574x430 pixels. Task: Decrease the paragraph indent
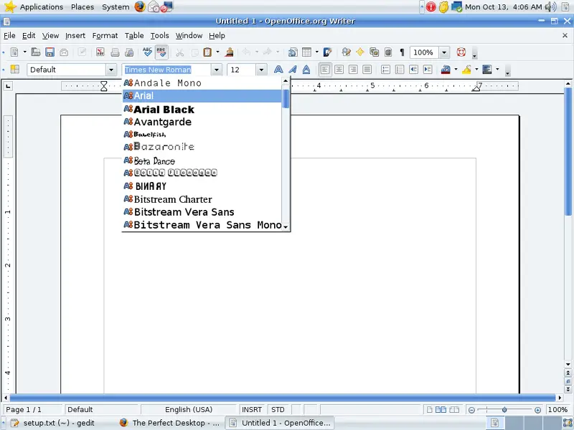tap(414, 70)
